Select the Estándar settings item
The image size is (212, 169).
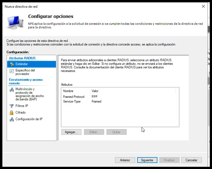coord(32,64)
